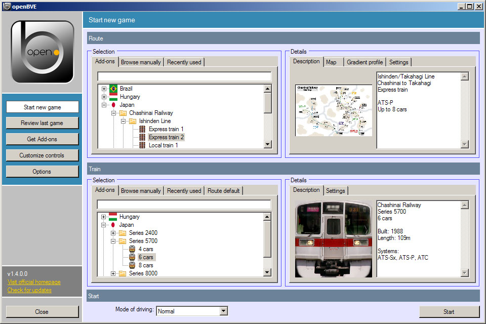Open route details Settings tab
The image size is (486, 324).
(x=398, y=62)
